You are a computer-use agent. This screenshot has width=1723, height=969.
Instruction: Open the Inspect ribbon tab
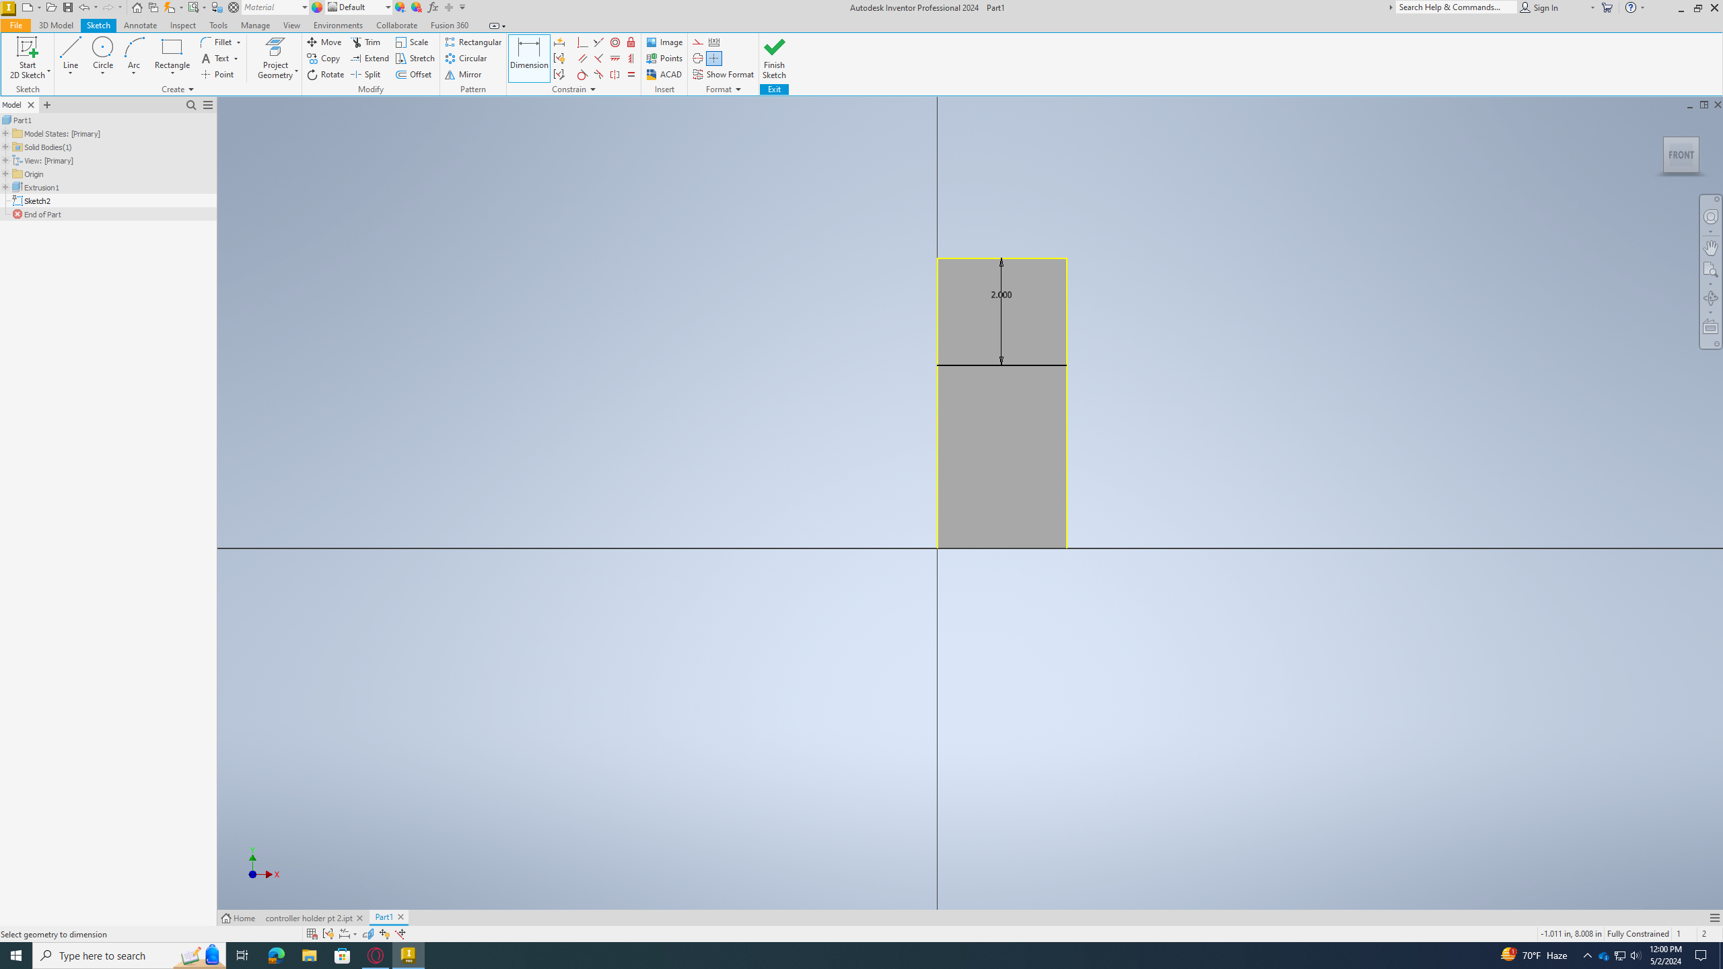(183, 26)
